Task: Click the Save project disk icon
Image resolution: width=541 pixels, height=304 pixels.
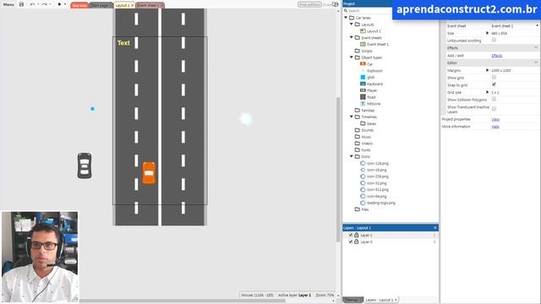Action: coord(21,4)
